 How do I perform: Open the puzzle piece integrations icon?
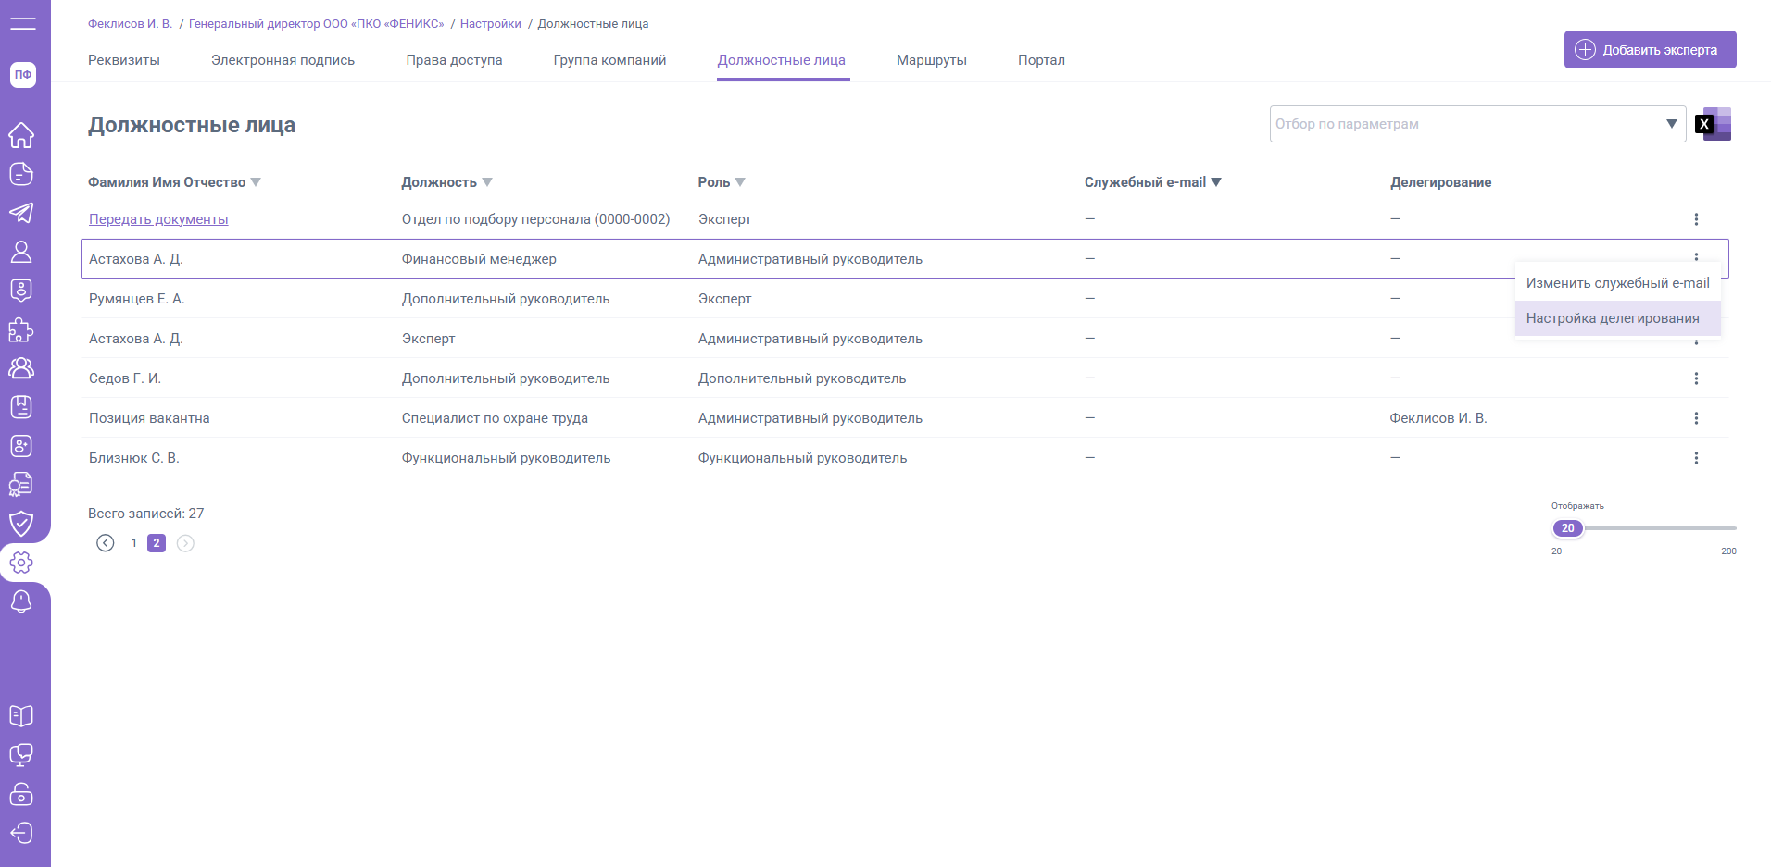point(21,329)
